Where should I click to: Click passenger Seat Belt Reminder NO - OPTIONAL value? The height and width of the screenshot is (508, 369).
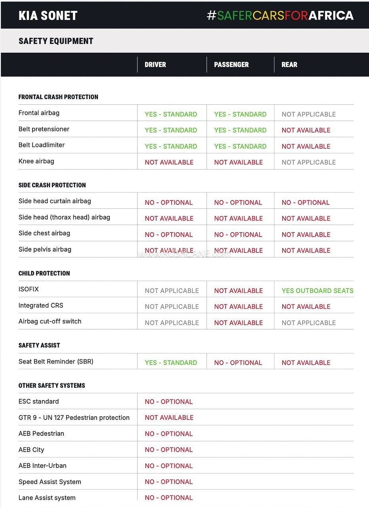coord(238,363)
